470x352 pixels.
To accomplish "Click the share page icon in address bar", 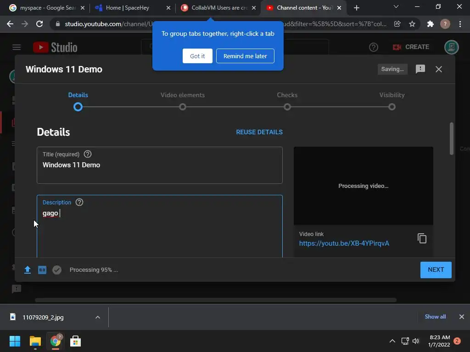I will click(397, 24).
